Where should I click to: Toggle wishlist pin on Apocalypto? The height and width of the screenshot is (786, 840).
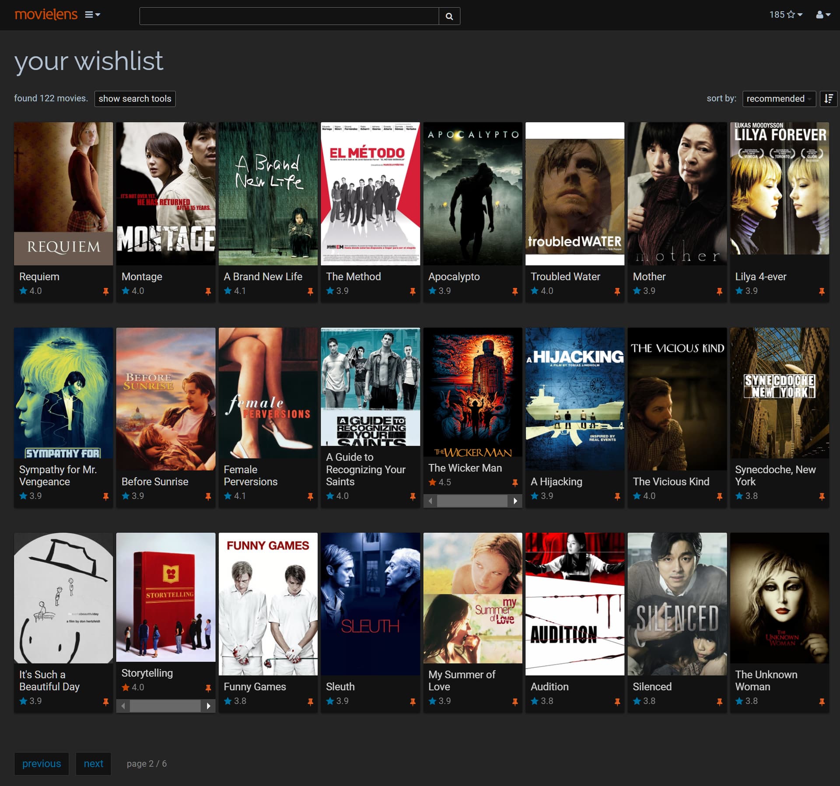coord(514,291)
